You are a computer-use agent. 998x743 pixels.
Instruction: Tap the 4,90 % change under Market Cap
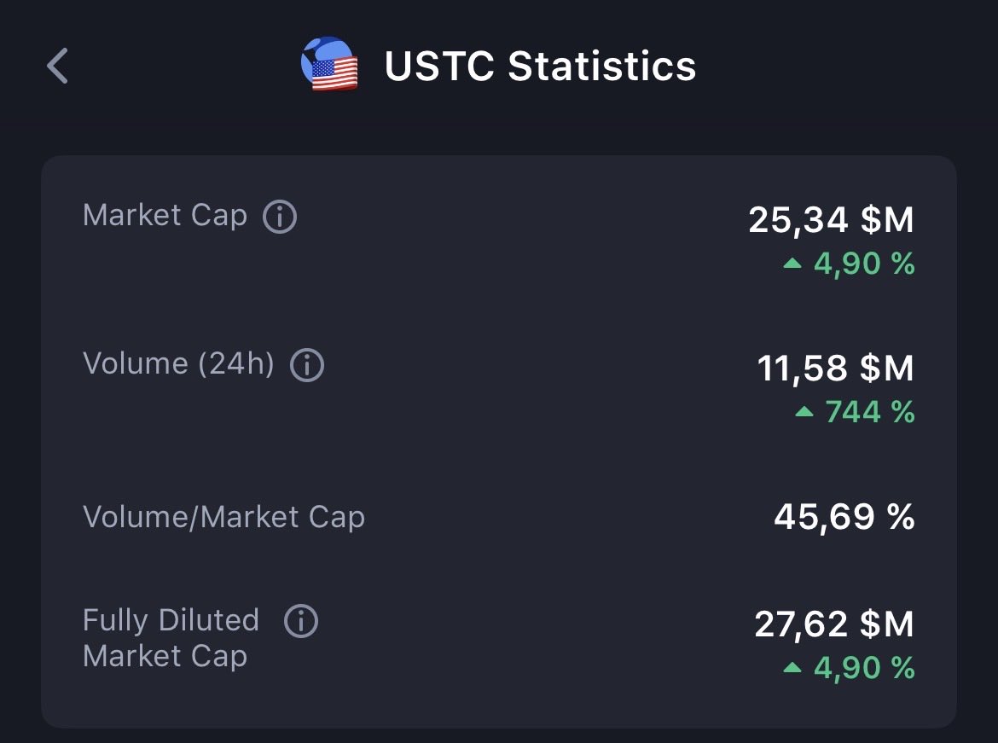863,264
